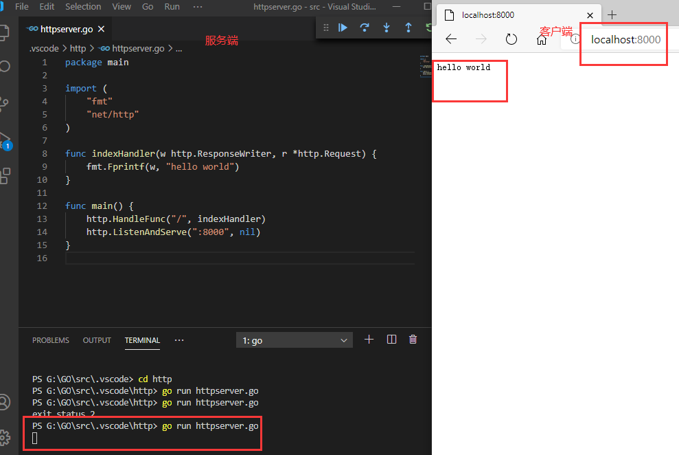Click the Step Over debug icon

coord(365,27)
